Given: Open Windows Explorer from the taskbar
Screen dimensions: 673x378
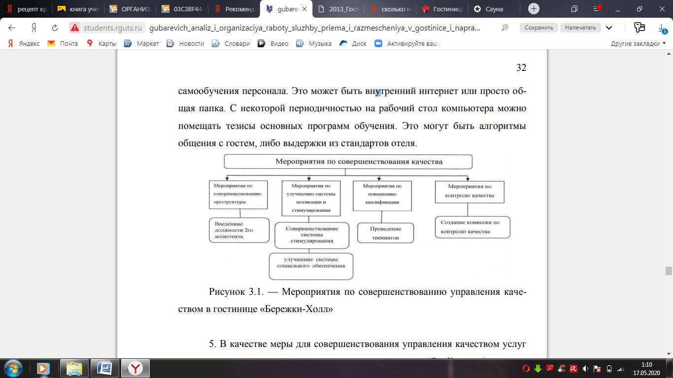Looking at the screenshot, I should click(74, 368).
